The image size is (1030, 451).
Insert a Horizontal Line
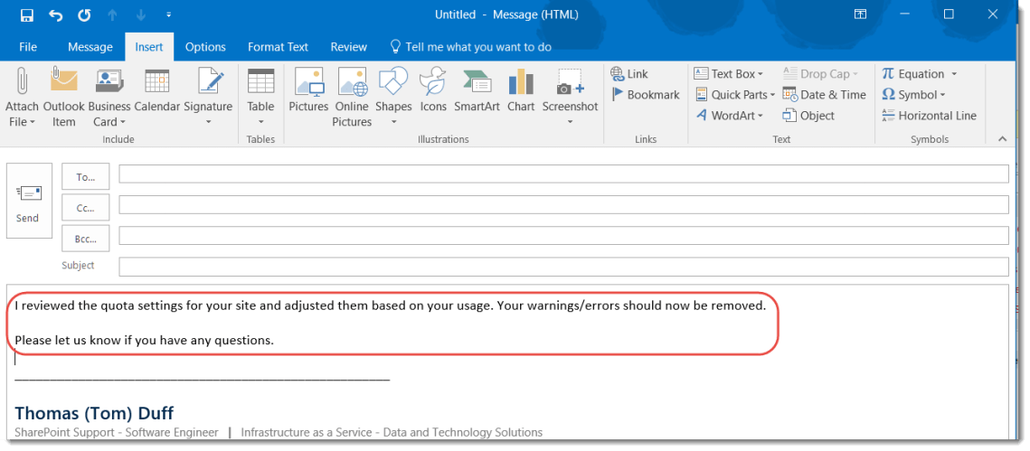tap(929, 116)
